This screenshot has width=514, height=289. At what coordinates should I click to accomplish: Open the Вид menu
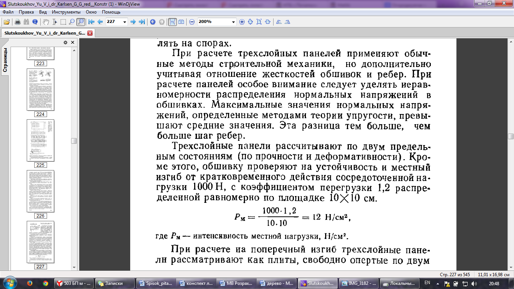coord(43,12)
